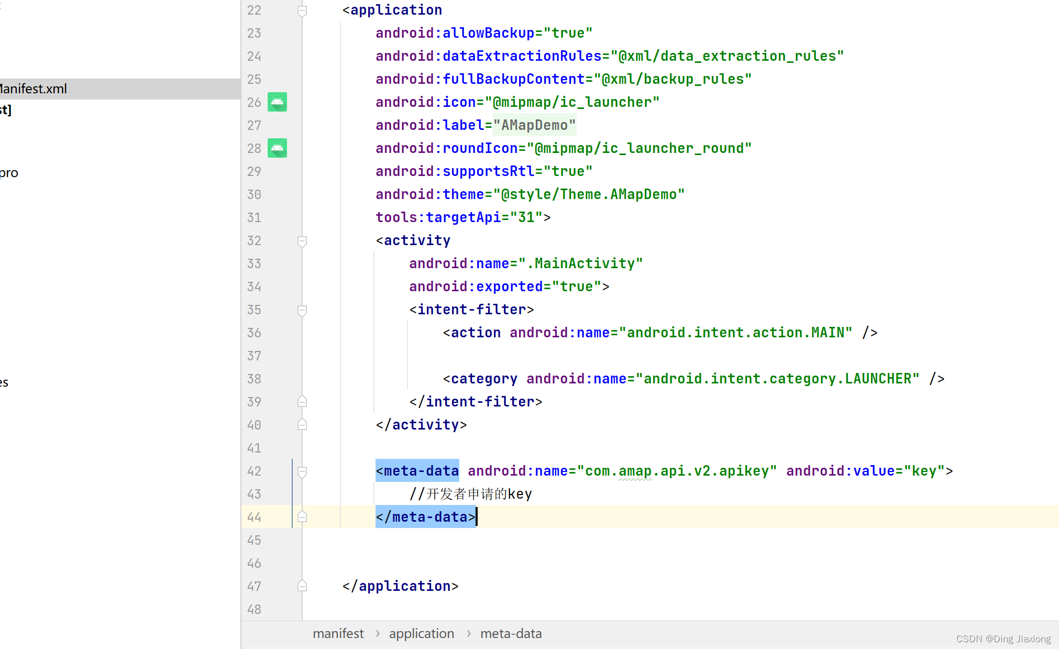This screenshot has height=649, width=1059.
Task: Select Manifest.xml file in project tree
Action: [120, 89]
